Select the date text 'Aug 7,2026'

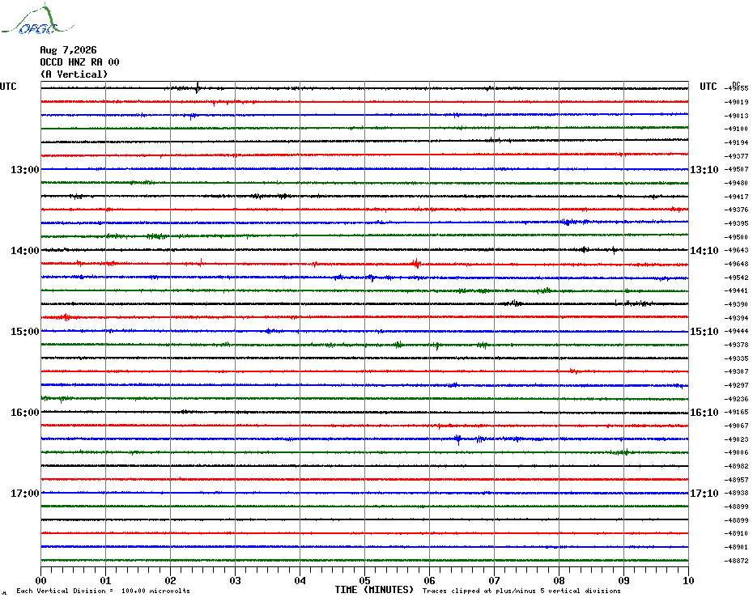(x=68, y=50)
